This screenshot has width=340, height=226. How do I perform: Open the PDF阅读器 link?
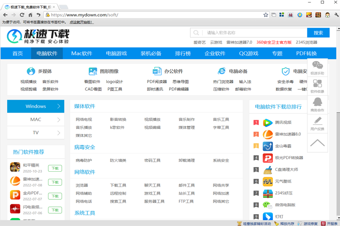coord(157,82)
